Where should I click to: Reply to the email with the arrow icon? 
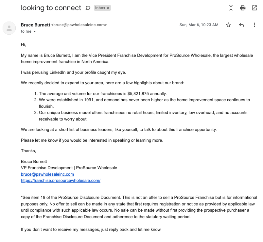[x=241, y=25]
